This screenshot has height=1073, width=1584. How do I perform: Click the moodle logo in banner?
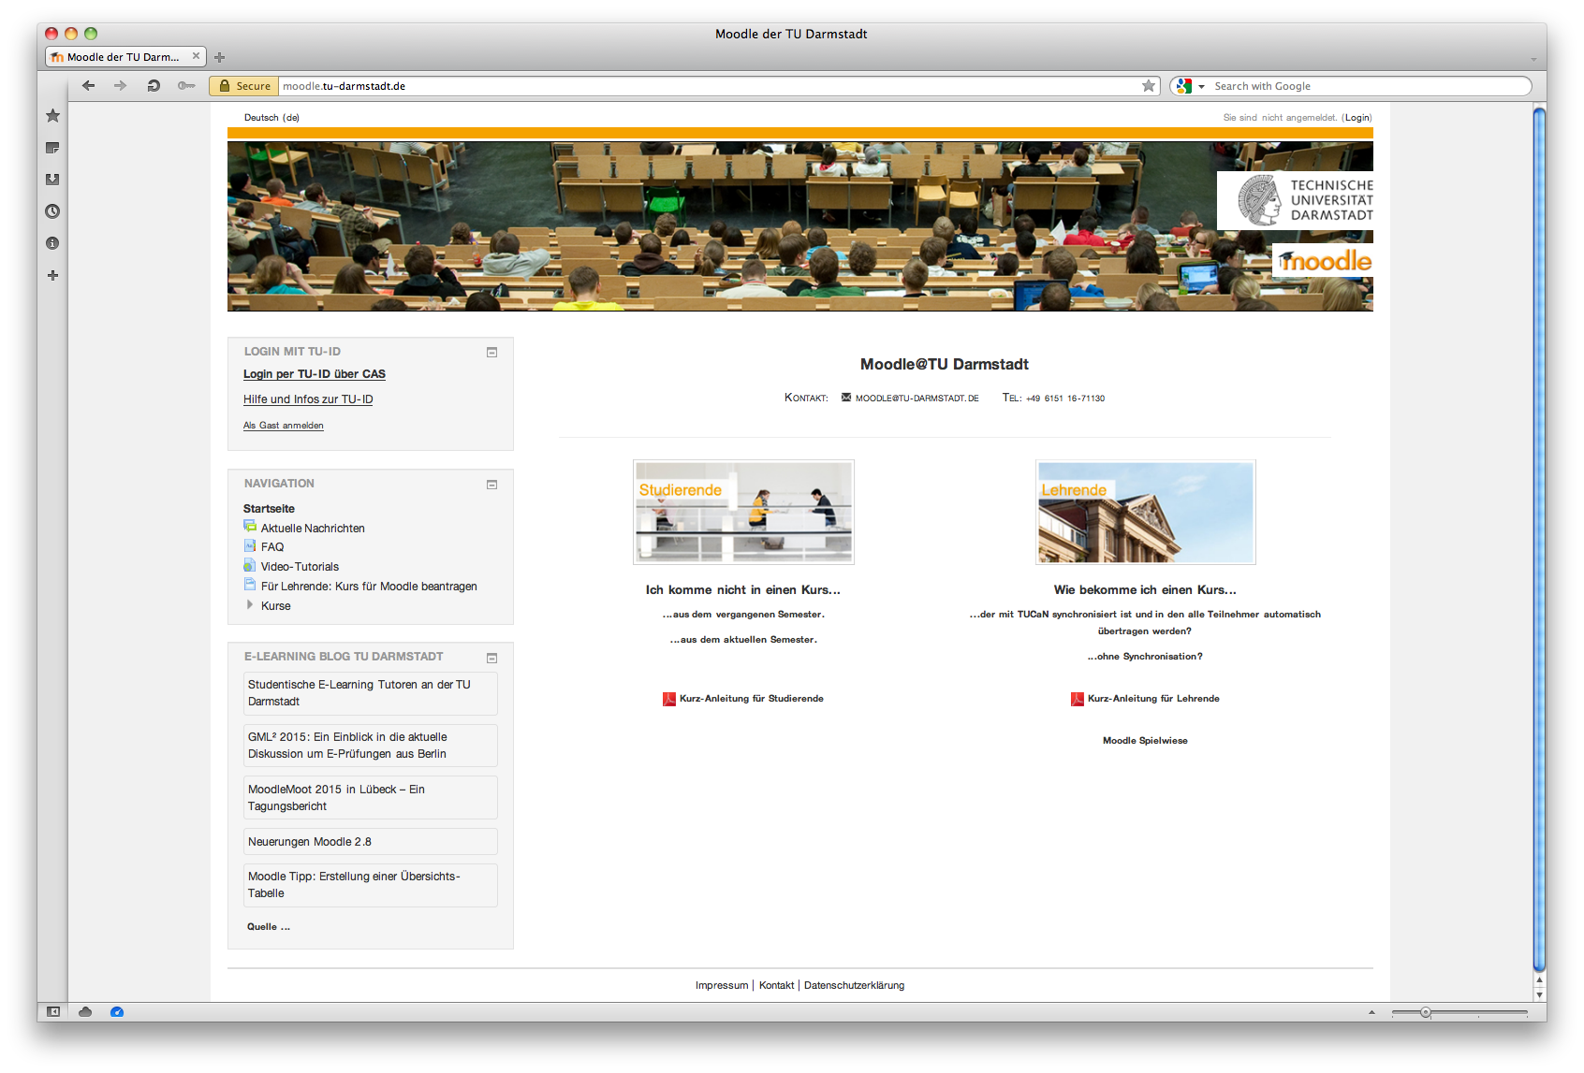tap(1323, 261)
